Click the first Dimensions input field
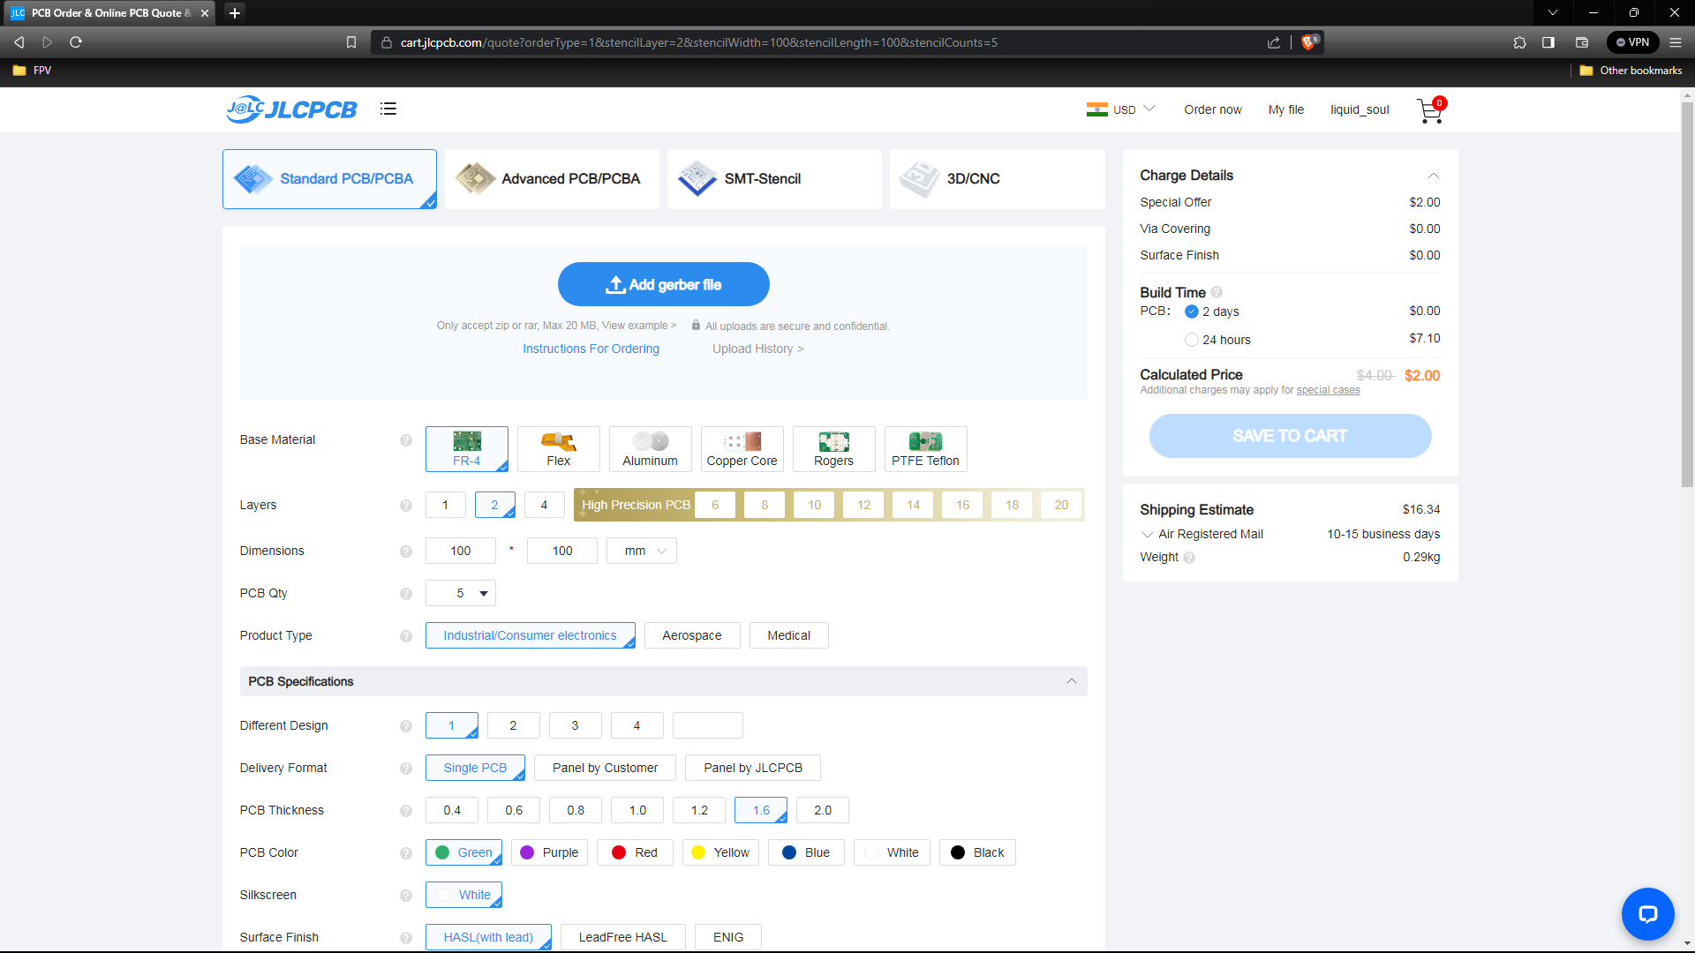Viewport: 1695px width, 953px height. (x=460, y=551)
